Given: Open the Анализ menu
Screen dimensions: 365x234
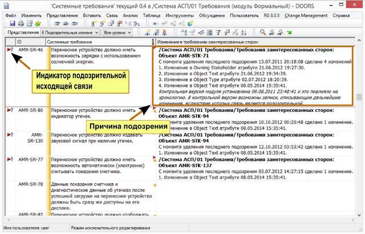Looking at the screenshot, I should pos(131,15).
